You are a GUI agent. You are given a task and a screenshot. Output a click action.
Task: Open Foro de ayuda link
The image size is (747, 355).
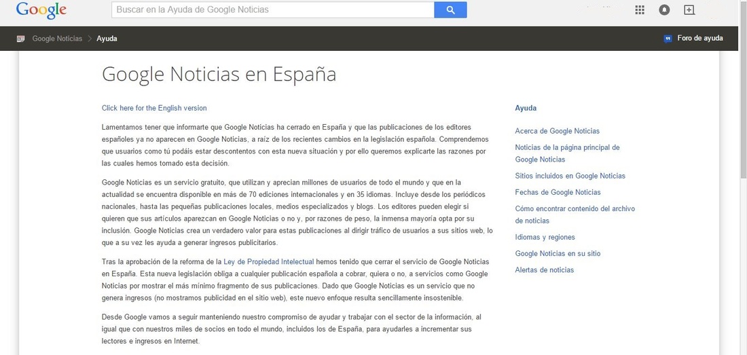coord(700,38)
